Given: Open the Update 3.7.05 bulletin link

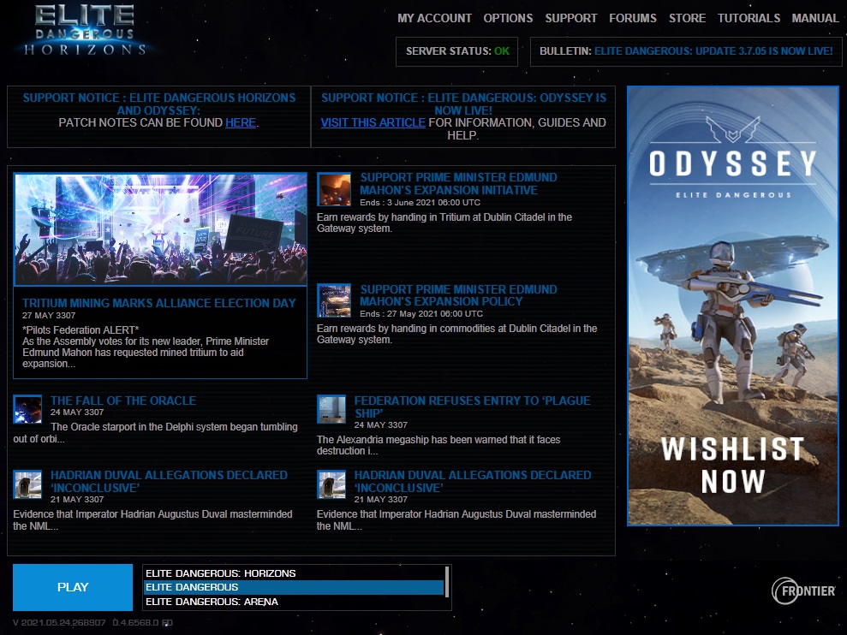Looking at the screenshot, I should pyautogui.click(x=713, y=51).
